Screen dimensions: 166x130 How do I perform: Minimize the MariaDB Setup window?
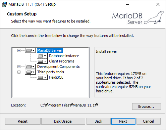point(127,4)
